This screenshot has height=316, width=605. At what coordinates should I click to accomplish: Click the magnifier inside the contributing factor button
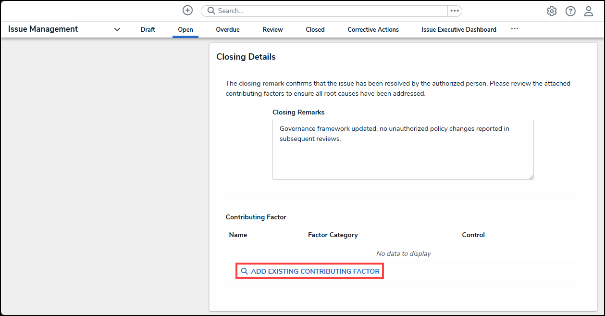(x=245, y=271)
